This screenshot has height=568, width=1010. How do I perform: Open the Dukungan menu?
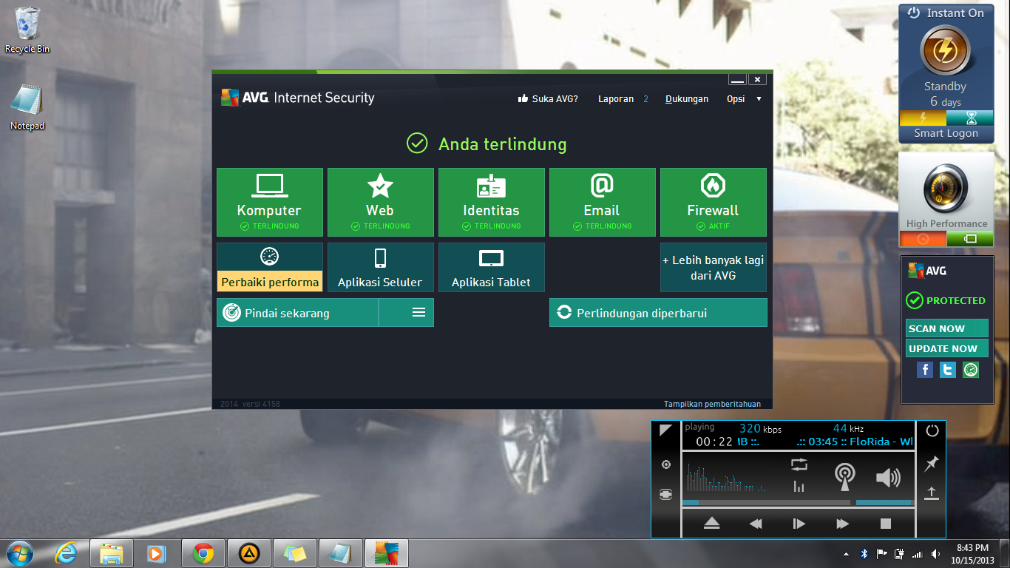click(x=687, y=98)
